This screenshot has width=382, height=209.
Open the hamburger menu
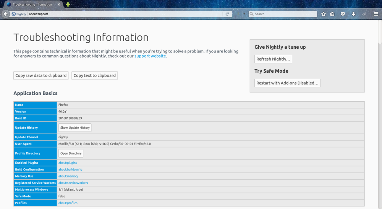376,14
